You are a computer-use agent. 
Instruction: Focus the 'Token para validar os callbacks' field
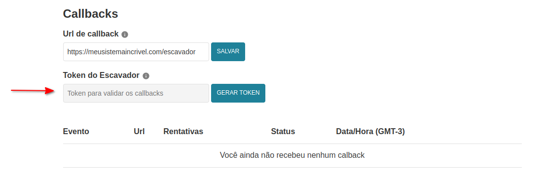coord(136,93)
